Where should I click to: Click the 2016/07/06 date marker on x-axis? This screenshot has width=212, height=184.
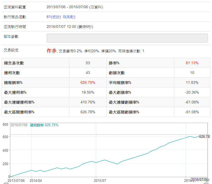pos(199,179)
